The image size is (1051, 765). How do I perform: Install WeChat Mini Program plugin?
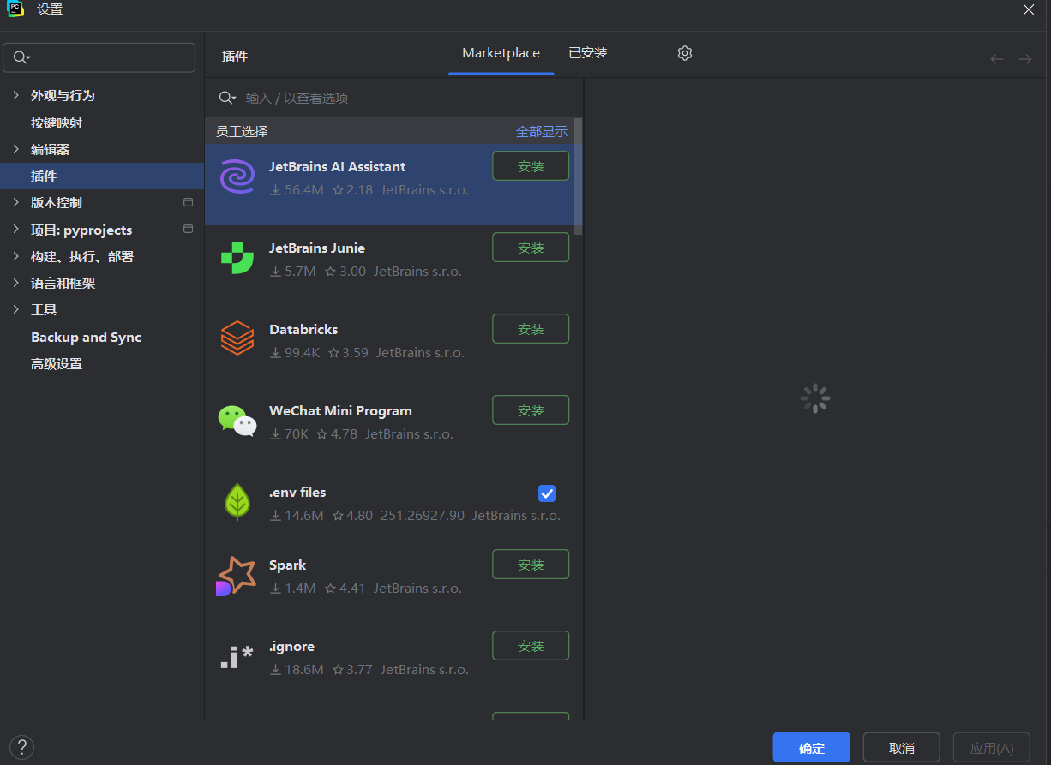click(x=531, y=410)
